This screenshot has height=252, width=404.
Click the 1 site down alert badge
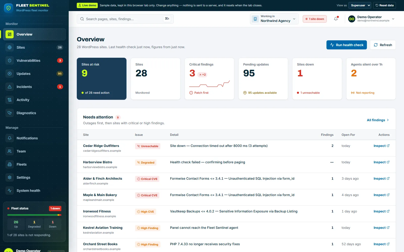click(x=315, y=19)
